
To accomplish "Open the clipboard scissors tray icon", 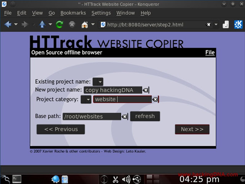I will [x=116, y=179].
